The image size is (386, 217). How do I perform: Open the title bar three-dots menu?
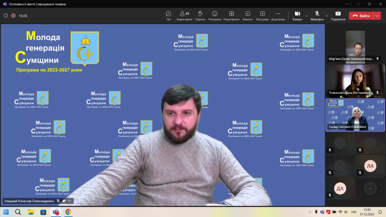click(347, 4)
